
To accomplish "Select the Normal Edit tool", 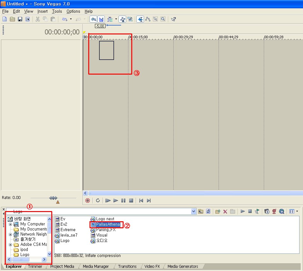I will click(140, 19).
